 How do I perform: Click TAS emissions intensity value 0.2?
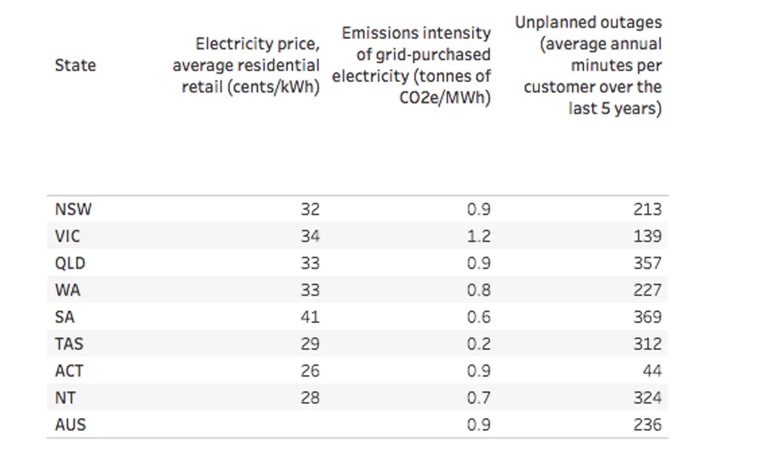coord(479,344)
